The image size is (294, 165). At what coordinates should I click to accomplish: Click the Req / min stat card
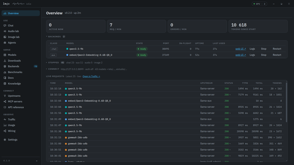(136, 26)
